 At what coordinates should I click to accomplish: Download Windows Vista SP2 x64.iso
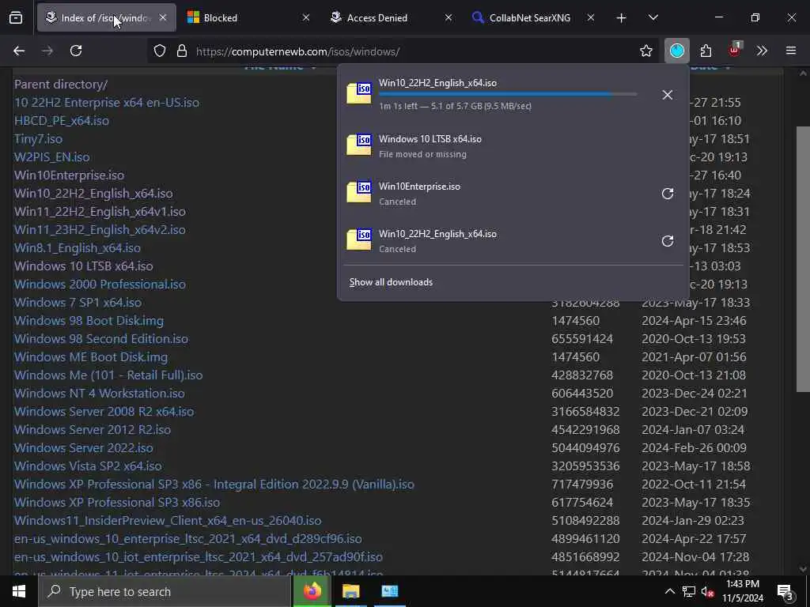point(88,466)
